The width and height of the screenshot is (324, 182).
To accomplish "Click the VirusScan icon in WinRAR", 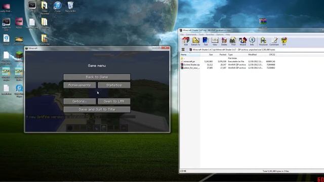I will click(x=263, y=41).
